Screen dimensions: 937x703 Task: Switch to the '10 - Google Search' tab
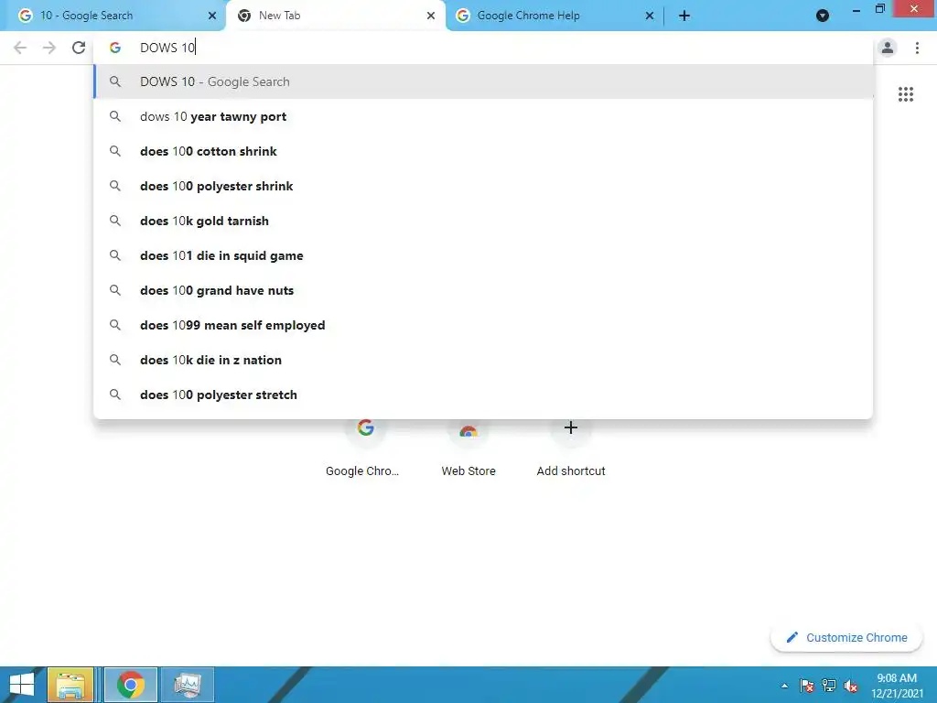(113, 16)
